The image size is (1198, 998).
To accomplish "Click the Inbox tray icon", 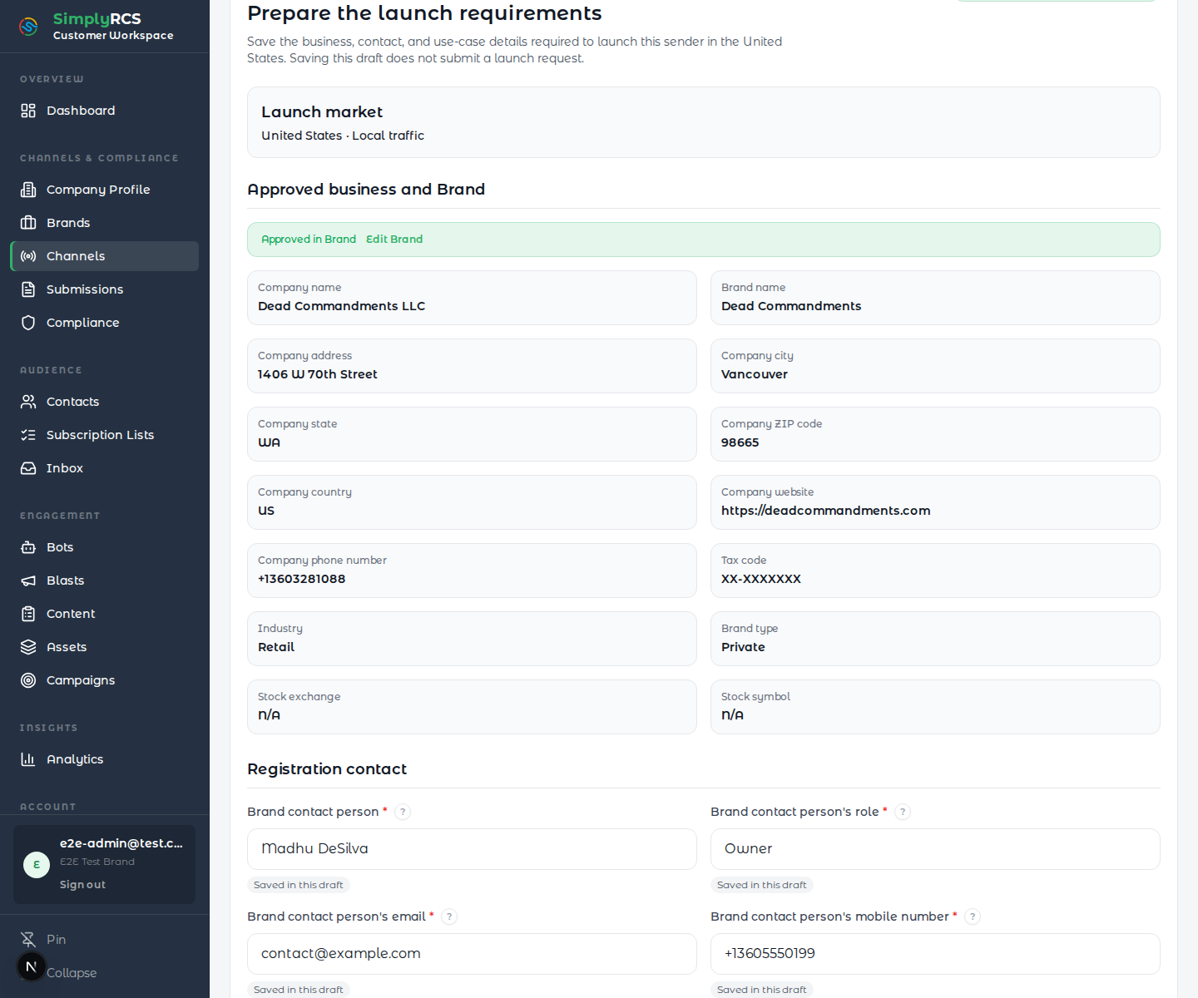I will tap(28, 468).
